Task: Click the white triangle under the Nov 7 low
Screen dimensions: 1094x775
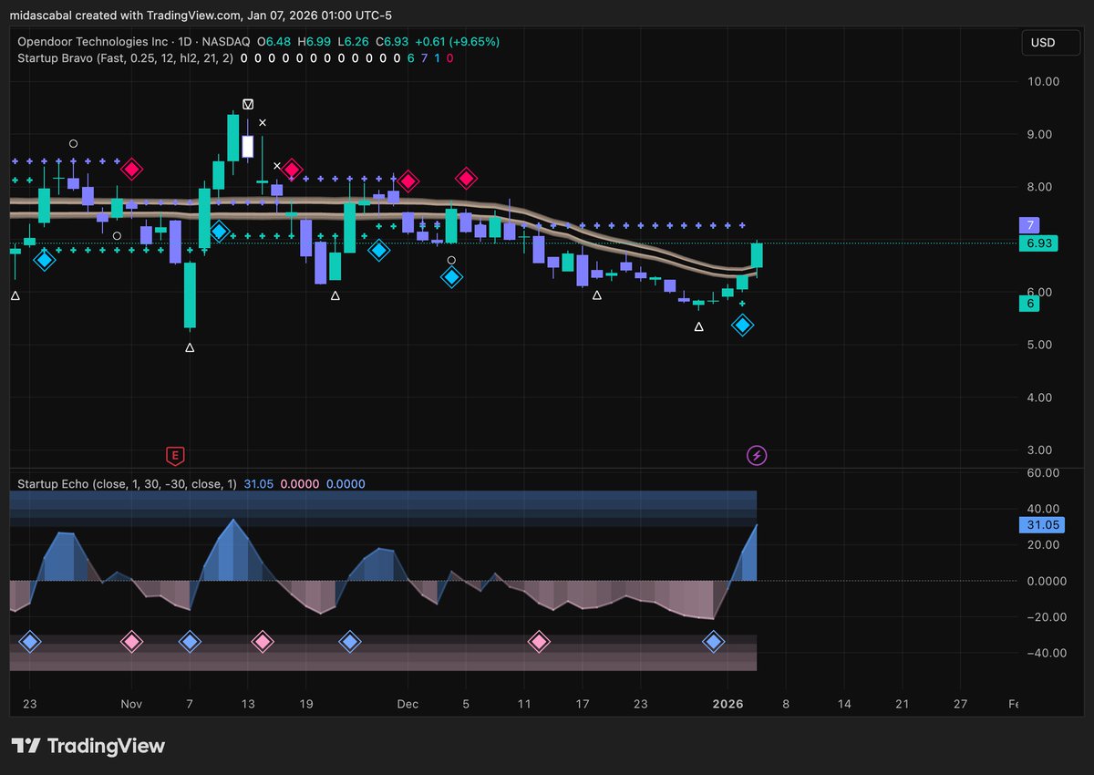Action: [190, 347]
